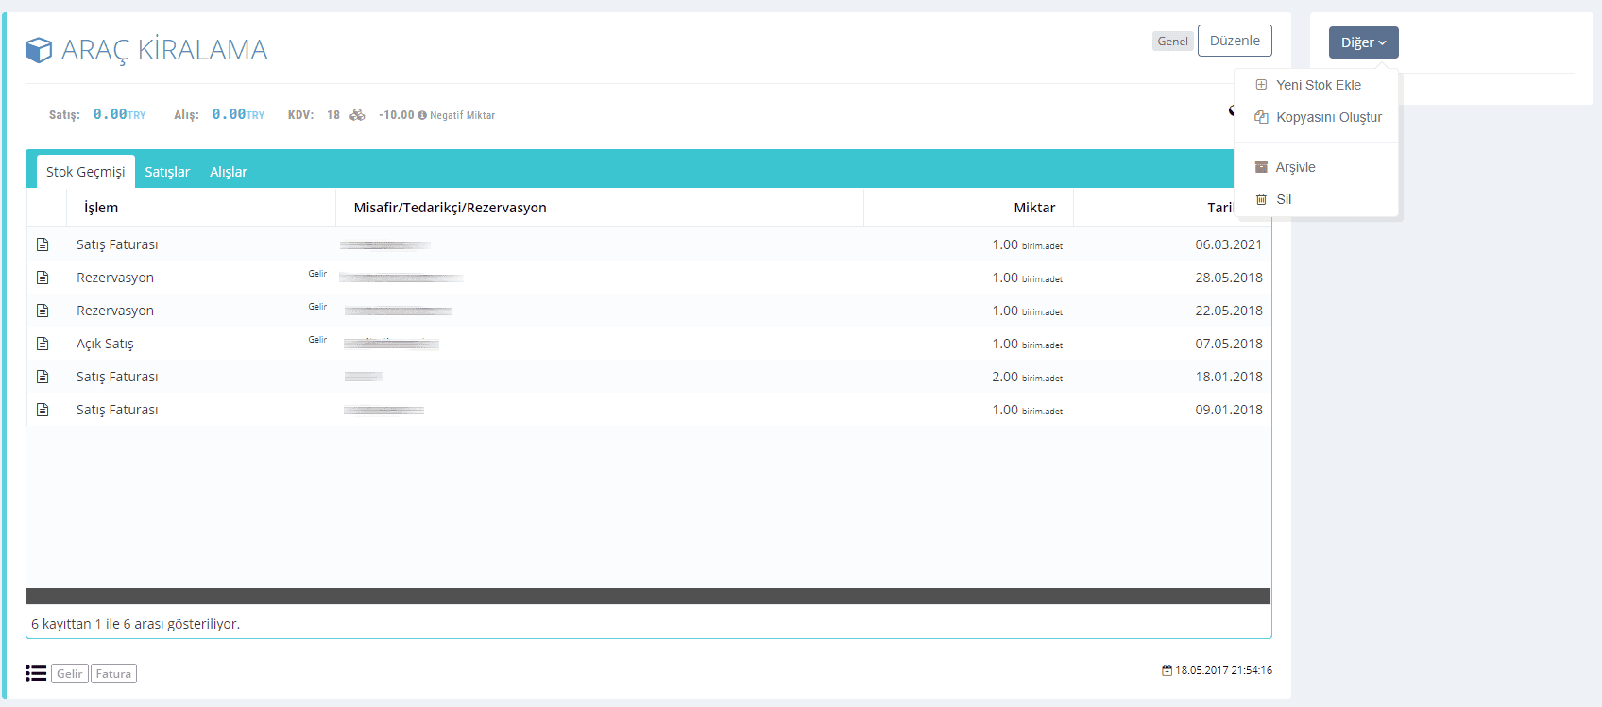Image resolution: width=1602 pixels, height=707 pixels.
Task: Click the Gelir badge in the Açık Satış row
Action: 317,340
